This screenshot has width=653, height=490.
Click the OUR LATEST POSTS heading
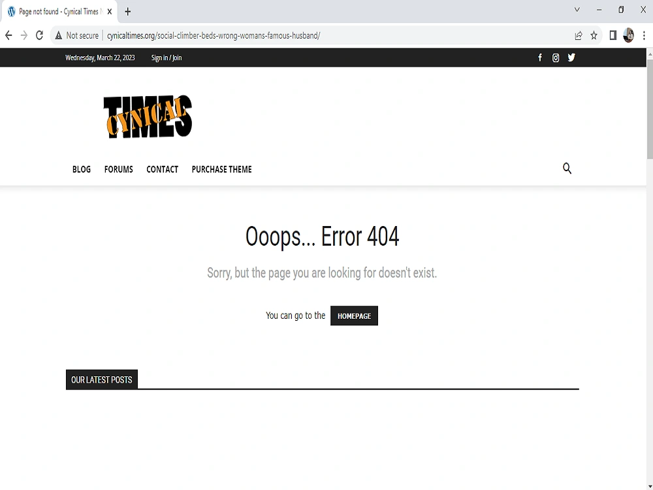click(x=102, y=380)
